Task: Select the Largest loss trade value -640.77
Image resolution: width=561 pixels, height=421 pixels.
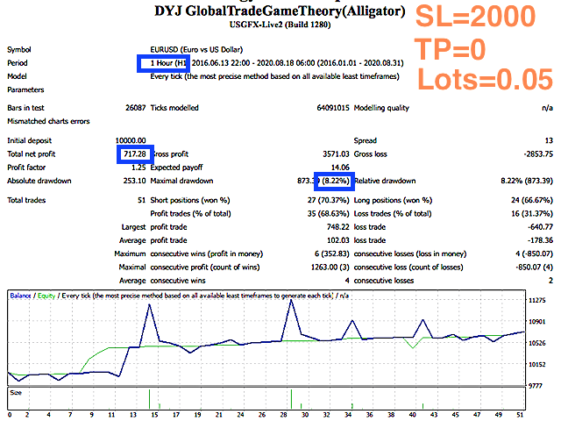Action: click(x=540, y=227)
